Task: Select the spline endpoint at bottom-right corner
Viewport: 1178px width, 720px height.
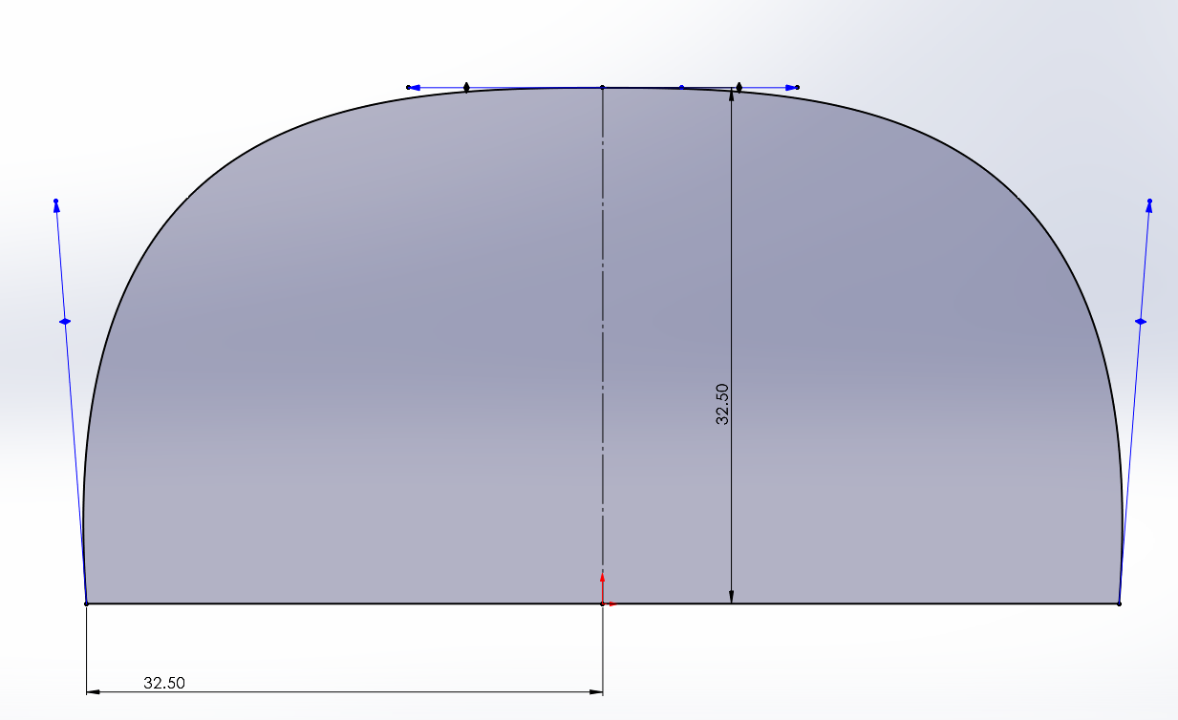Action: 1119,604
